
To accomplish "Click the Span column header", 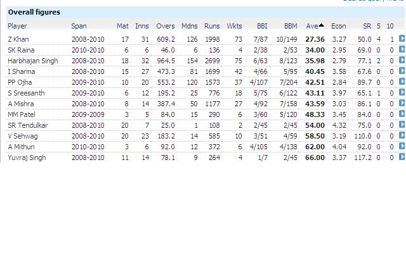I will coord(79,26).
